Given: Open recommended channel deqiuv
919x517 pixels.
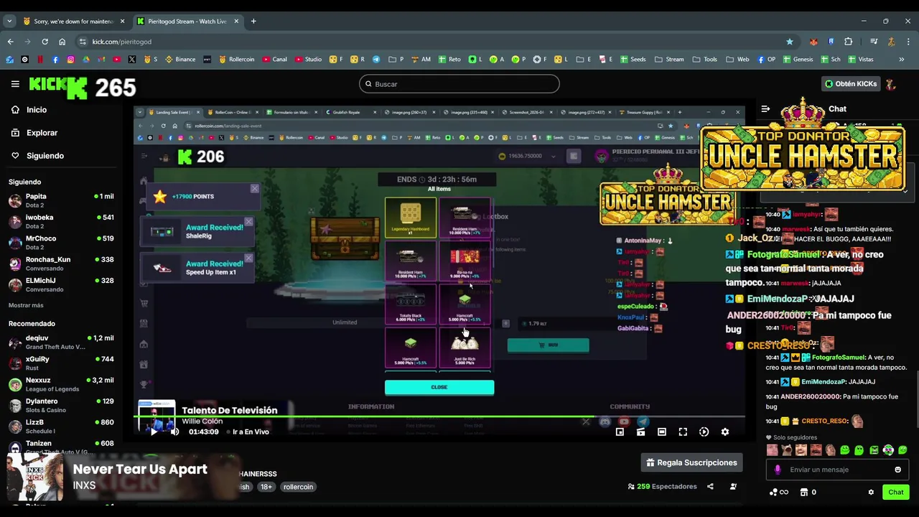Looking at the screenshot, I should pos(61,342).
